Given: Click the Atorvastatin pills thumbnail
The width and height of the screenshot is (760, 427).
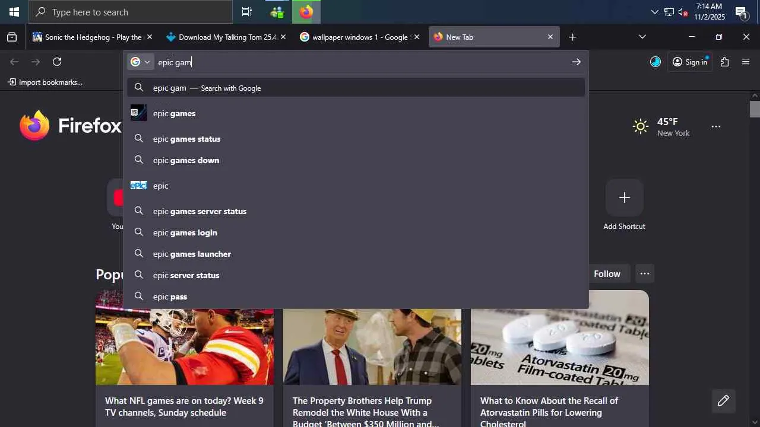Looking at the screenshot, I should (560, 337).
